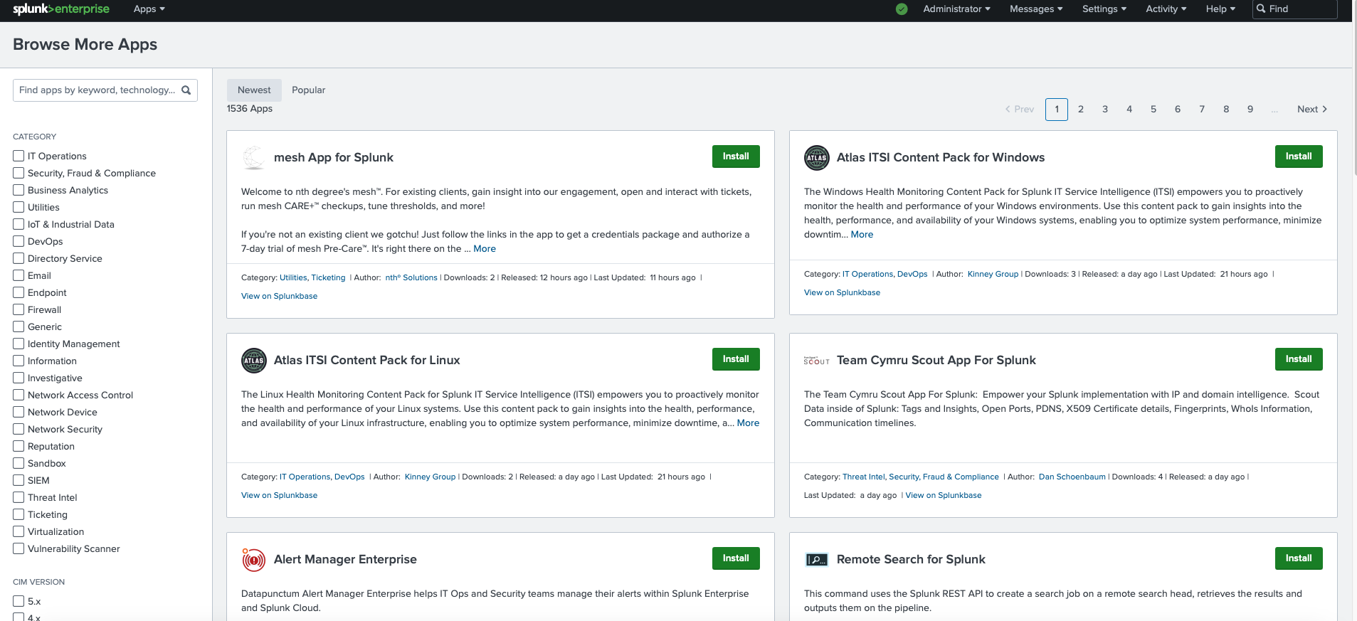Tick the SIEM checkbox
The image size is (1357, 621).
point(19,480)
